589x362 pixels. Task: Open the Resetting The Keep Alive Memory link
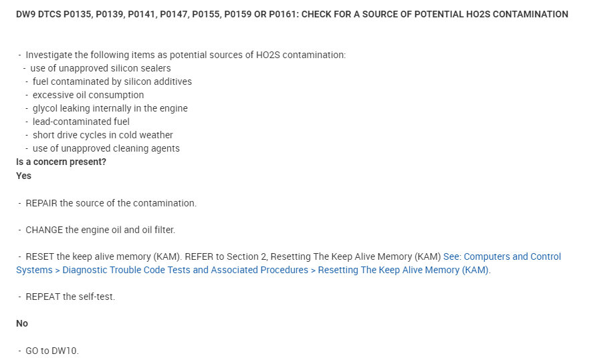(x=403, y=270)
